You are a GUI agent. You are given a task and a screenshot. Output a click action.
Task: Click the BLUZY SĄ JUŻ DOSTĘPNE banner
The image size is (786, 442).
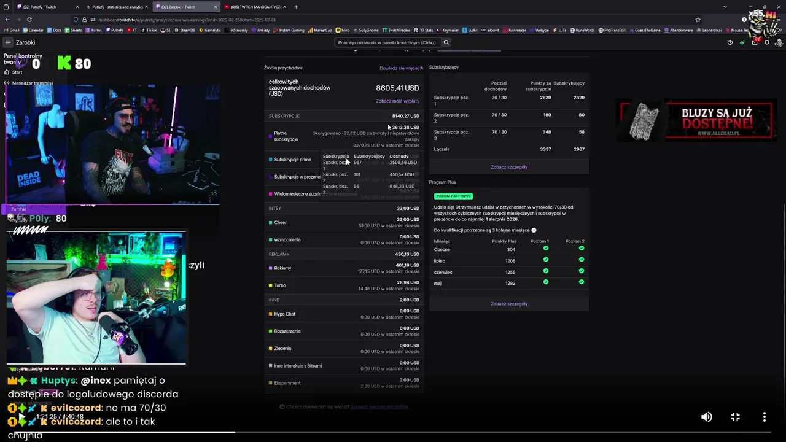(x=696, y=120)
